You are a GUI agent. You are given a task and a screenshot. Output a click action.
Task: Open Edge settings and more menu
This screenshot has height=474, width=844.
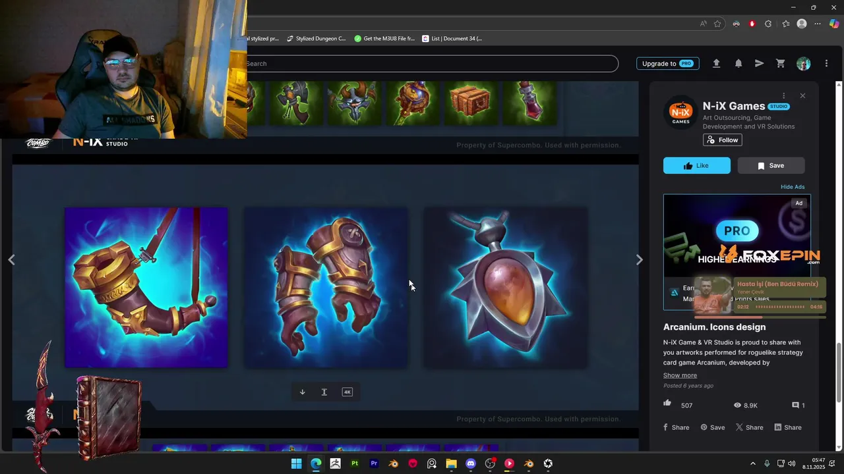(x=818, y=24)
